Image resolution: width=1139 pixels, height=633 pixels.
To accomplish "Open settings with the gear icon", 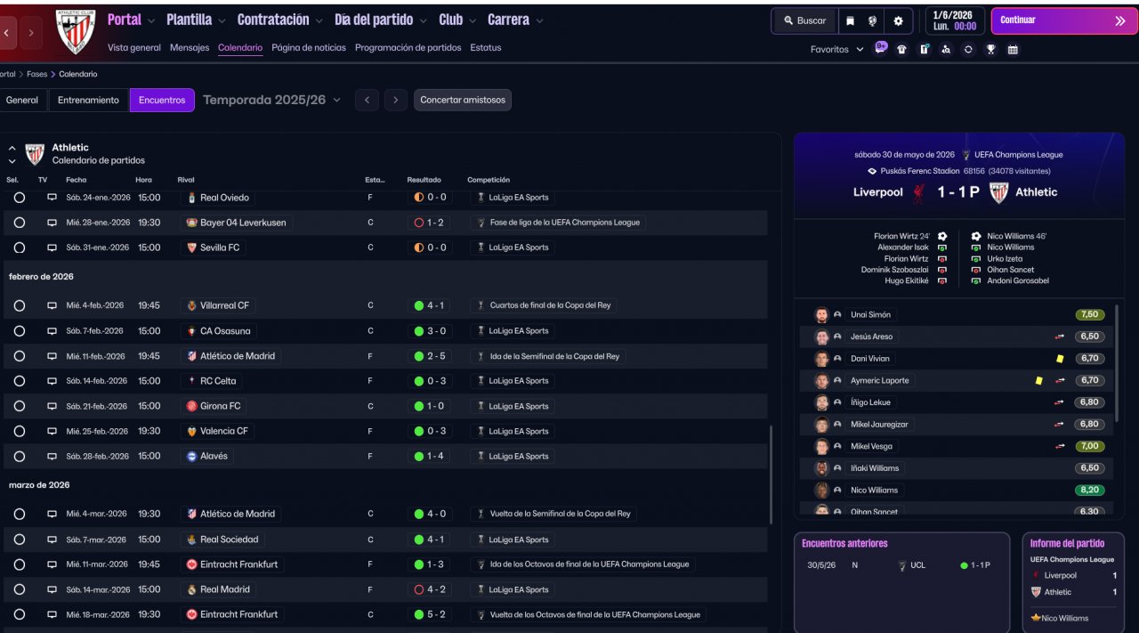I will pos(898,20).
